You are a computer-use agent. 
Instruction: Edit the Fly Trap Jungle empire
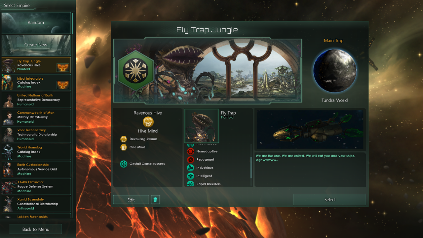131,200
